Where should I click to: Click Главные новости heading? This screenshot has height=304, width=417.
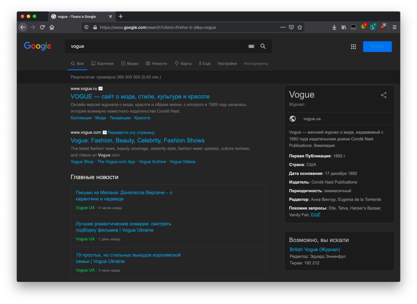click(x=94, y=177)
